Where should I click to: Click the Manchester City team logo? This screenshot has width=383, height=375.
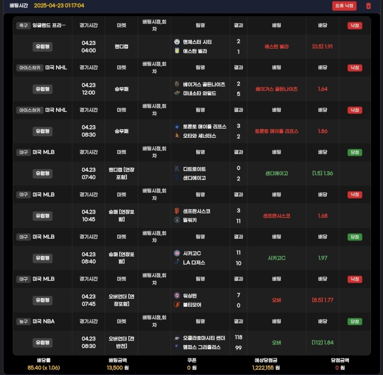pyautogui.click(x=177, y=42)
